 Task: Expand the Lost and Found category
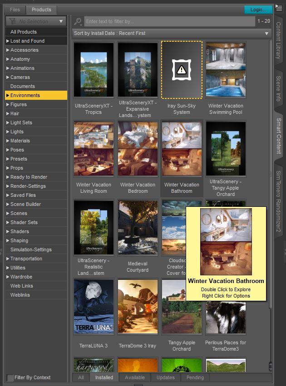8,41
